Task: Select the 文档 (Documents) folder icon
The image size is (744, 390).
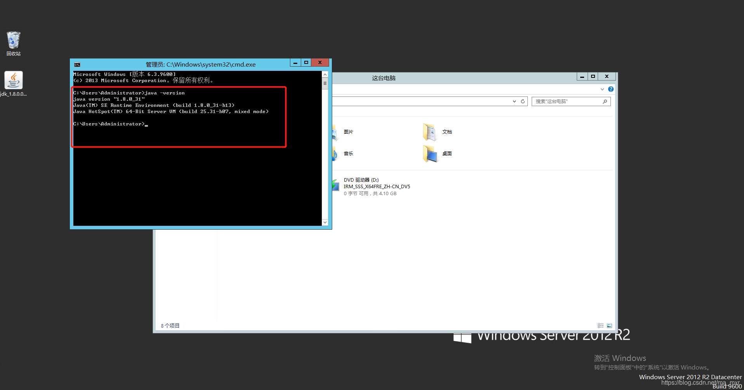Action: point(429,132)
